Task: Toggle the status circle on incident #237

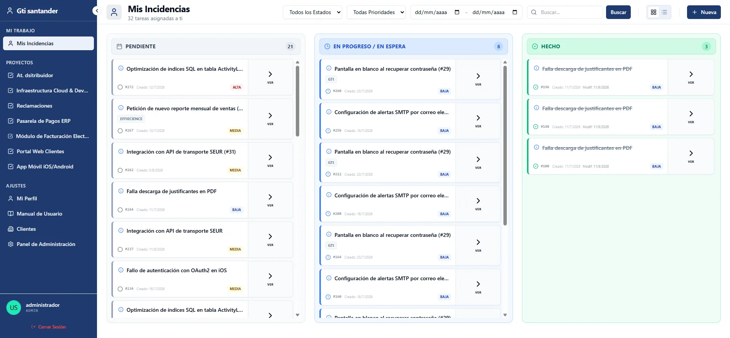Action: pos(120,249)
